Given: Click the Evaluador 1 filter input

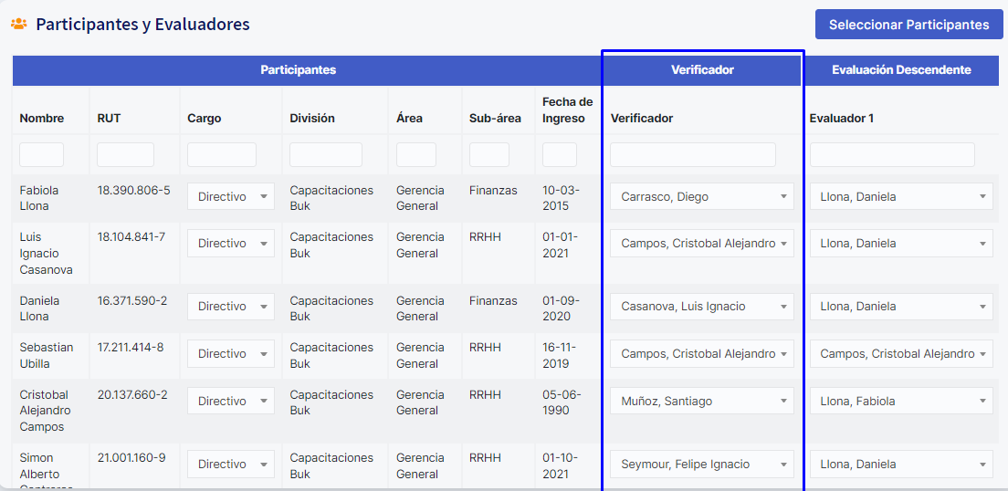Looking at the screenshot, I should point(891,155).
